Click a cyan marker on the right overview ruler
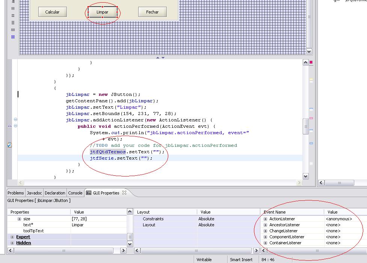Screen dimensions: 367x263 tap(311, 109)
